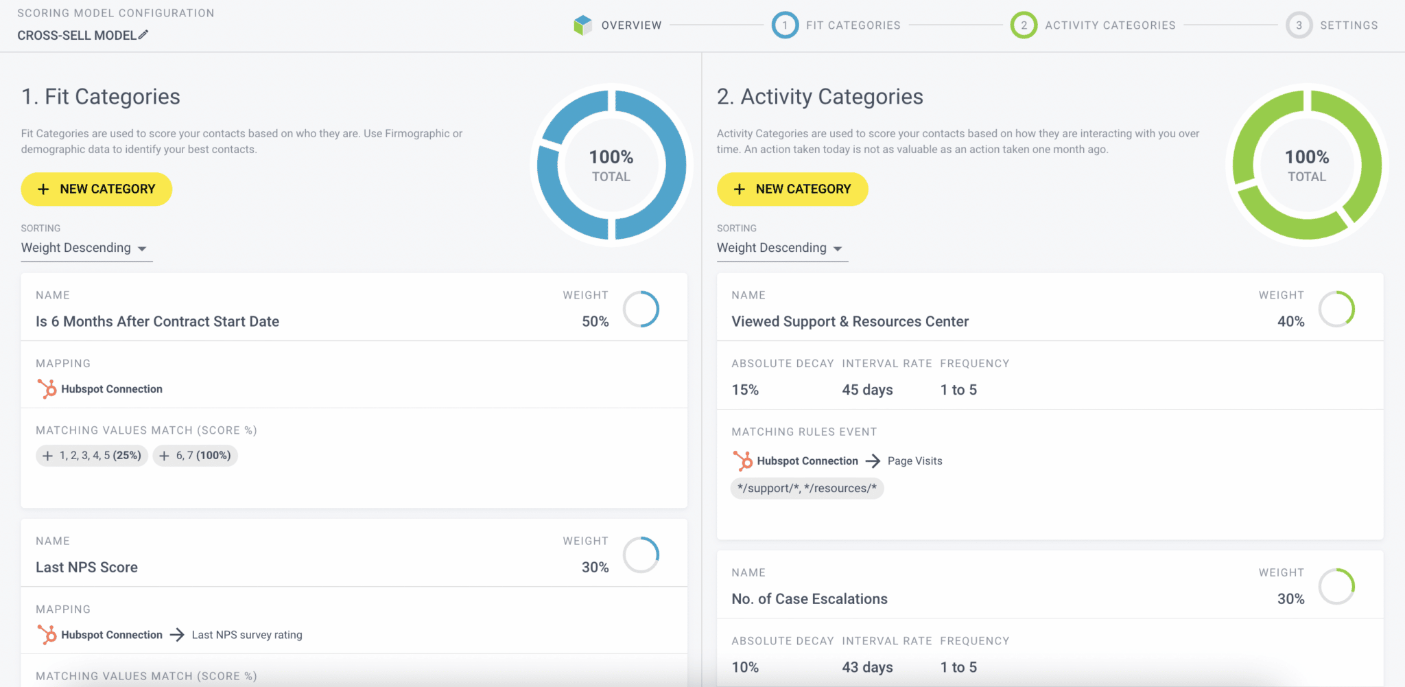Viewport: 1405px width, 687px height.
Task: Click the 50% weight value
Action: [x=595, y=322]
